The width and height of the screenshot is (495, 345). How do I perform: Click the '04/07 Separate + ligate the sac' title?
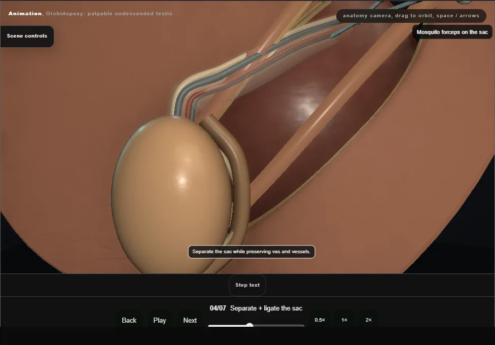click(x=256, y=308)
